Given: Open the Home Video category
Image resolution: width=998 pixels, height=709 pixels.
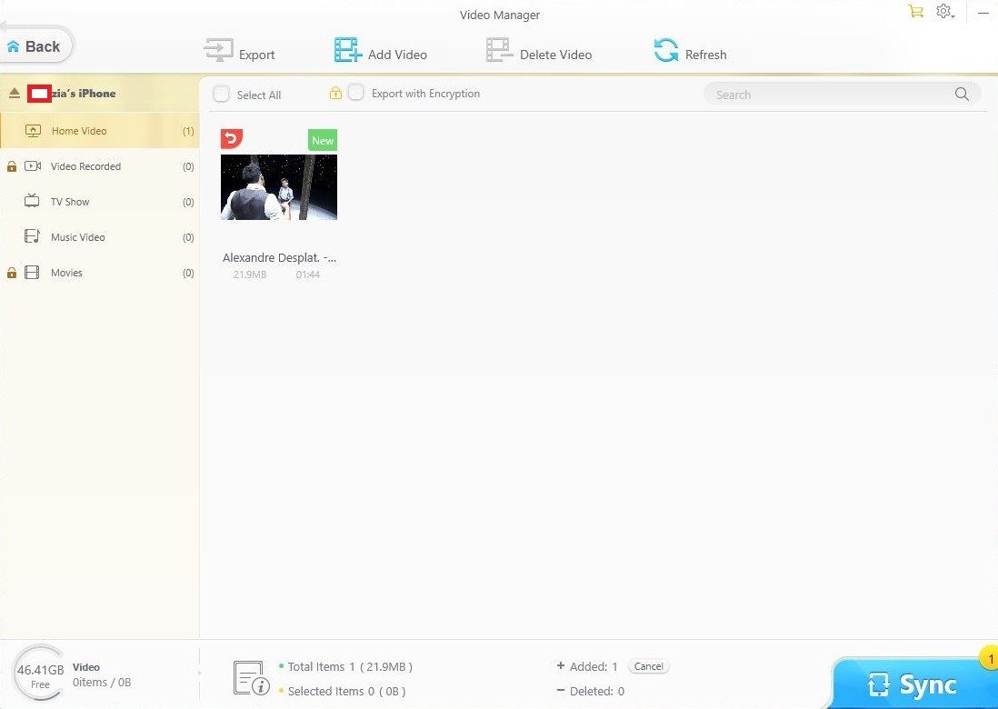Looking at the screenshot, I should point(99,131).
